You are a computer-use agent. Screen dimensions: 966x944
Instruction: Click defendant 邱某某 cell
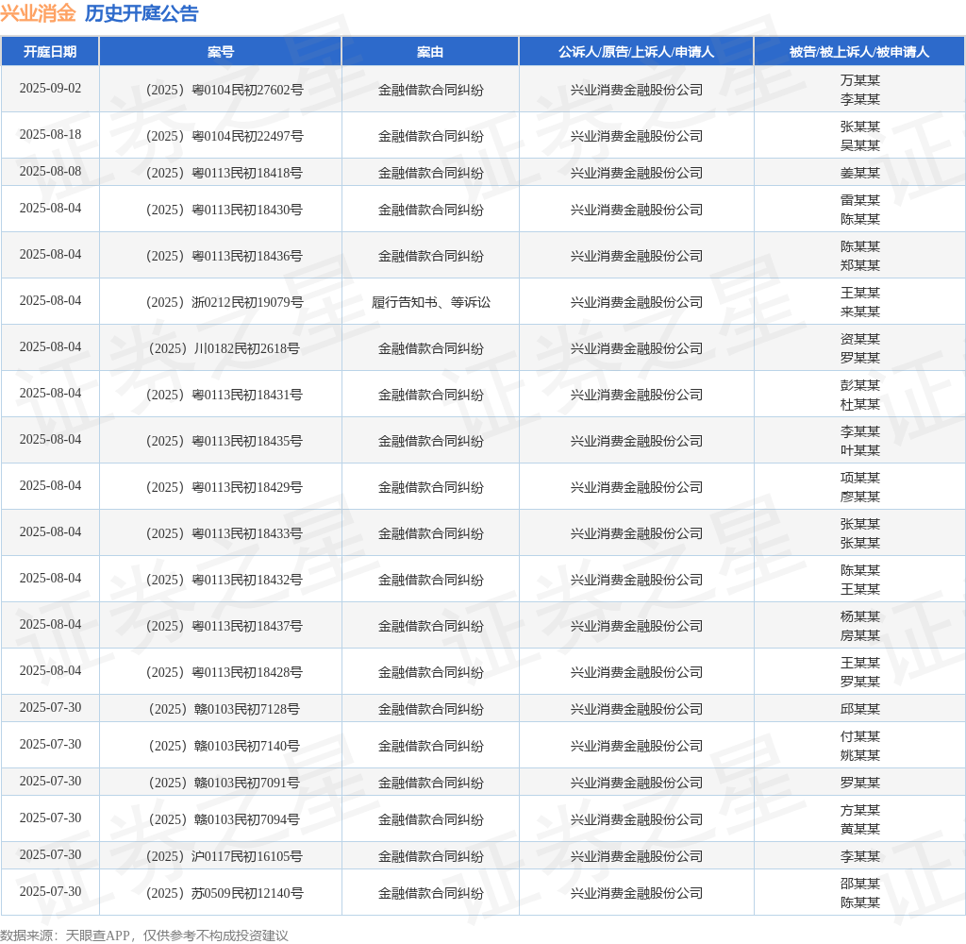point(859,709)
